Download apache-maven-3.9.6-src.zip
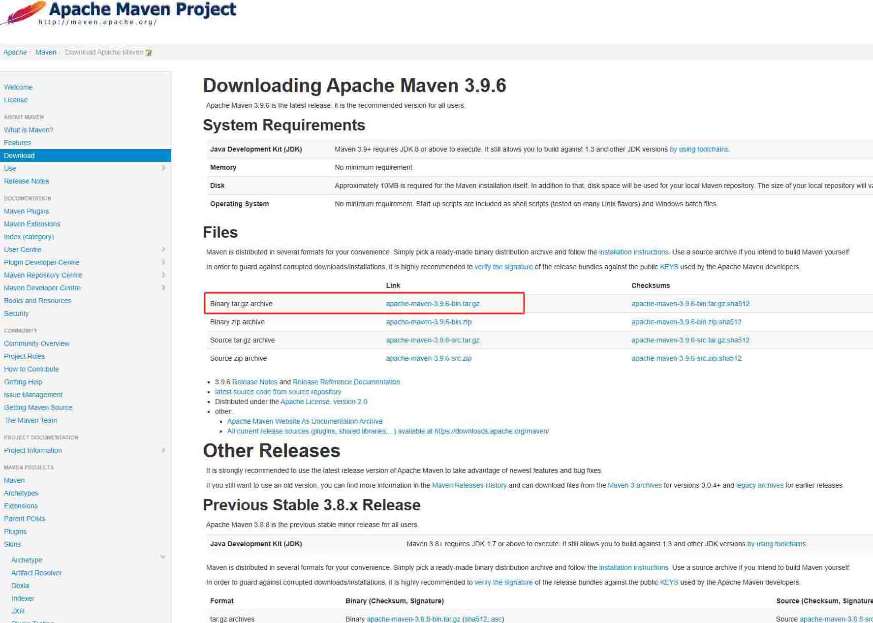Screen dimensions: 873x623 [x=429, y=358]
